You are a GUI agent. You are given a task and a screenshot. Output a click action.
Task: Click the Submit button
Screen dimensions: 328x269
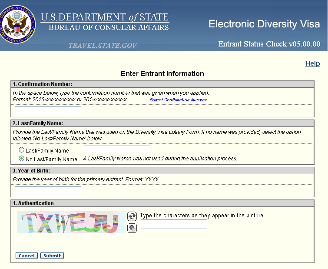(52, 256)
